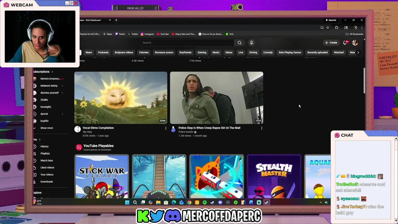Open more options for the Police Insider video
Image resolution: width=398 pixels, height=224 pixels.
261,128
